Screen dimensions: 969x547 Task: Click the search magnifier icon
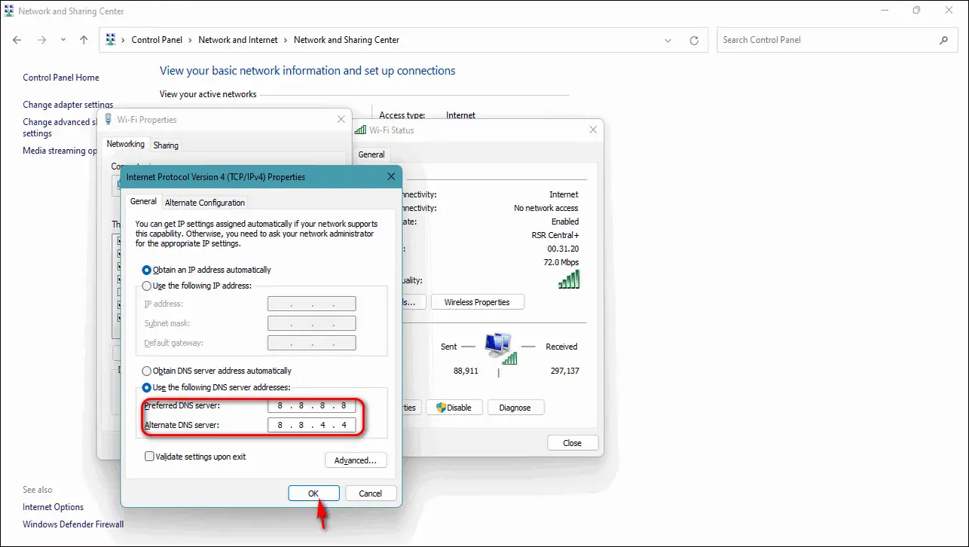tap(944, 40)
